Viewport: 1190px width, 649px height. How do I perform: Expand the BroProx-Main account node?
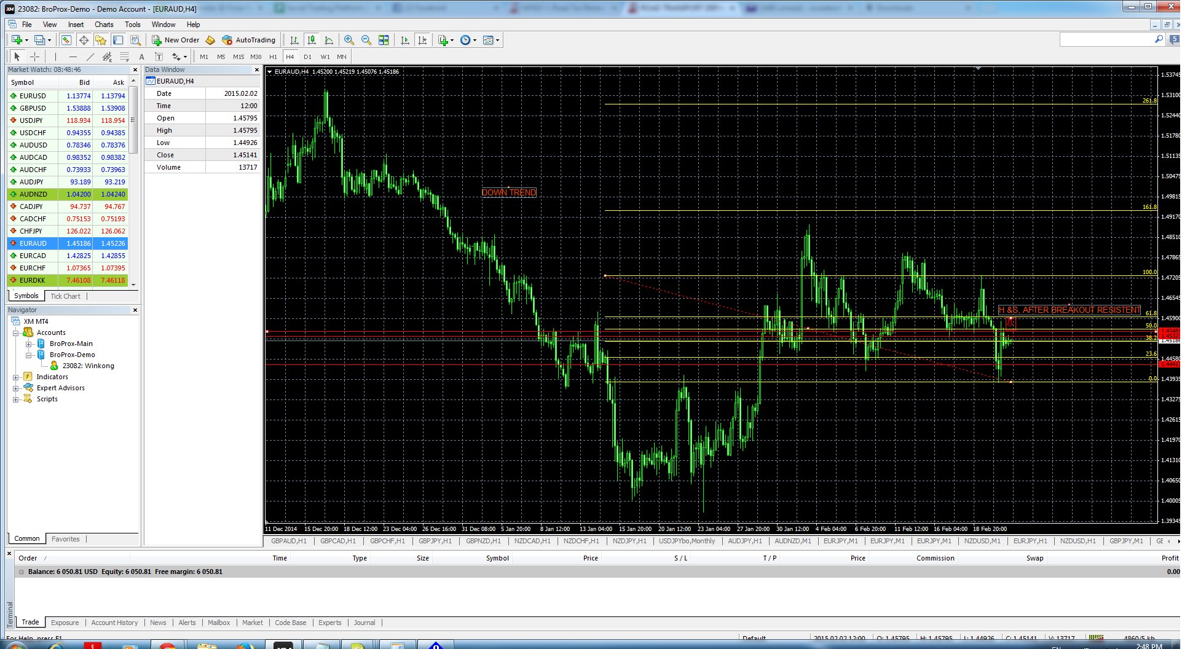(x=28, y=344)
